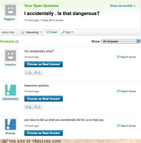
Task: Click the pencil Edit icon
Action: [63, 32]
